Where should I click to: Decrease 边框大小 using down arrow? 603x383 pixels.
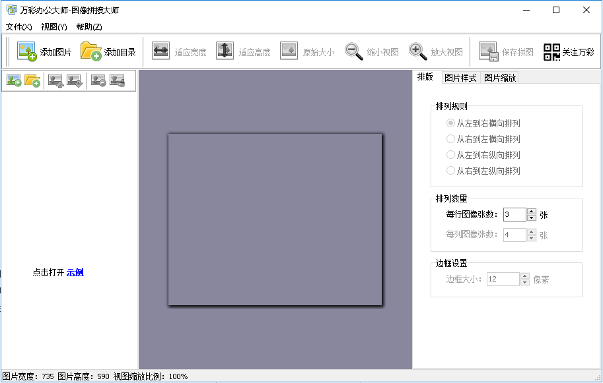click(525, 282)
